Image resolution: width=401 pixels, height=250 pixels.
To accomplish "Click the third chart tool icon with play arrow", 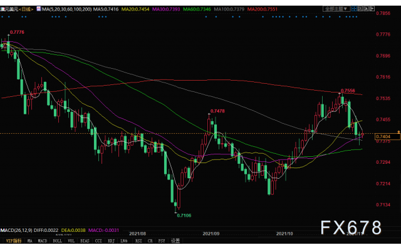I will [366, 9].
